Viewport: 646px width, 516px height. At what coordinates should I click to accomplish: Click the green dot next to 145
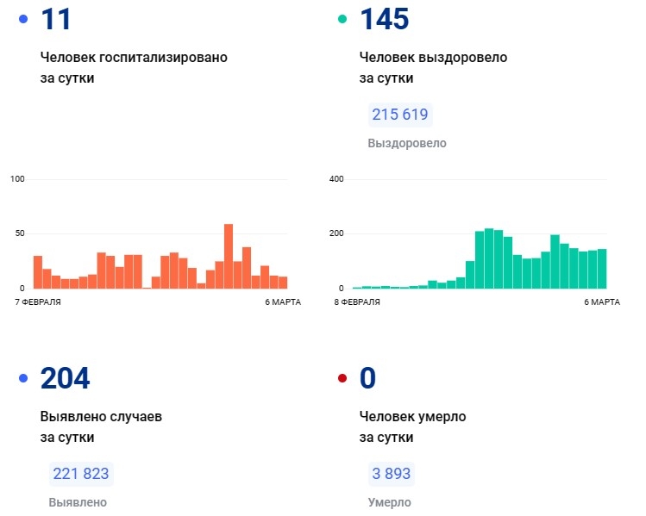(342, 19)
